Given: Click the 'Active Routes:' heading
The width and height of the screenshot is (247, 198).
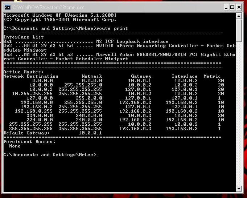Looking at the screenshot, I should (x=24, y=72).
